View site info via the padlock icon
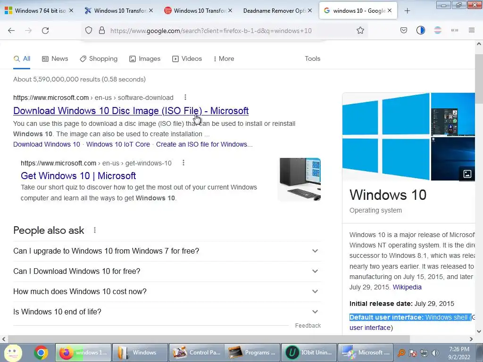Screen dimensions: 483x362 (x=102, y=31)
